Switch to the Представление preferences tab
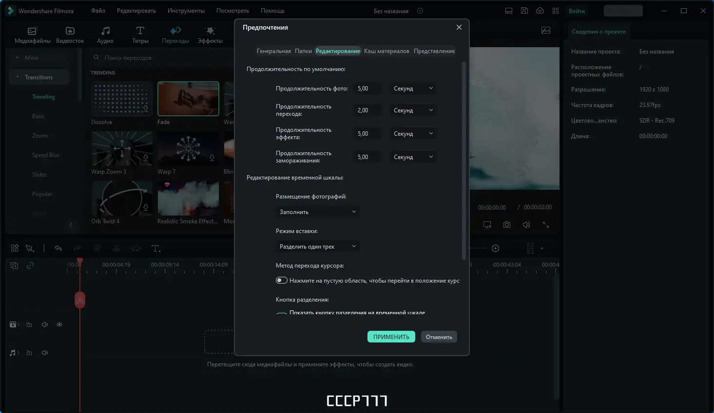Screen dimensions: 714x413 click(x=434, y=51)
